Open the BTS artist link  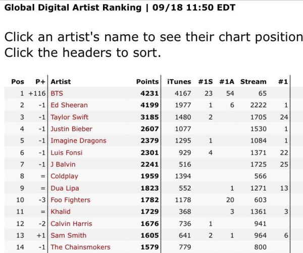[57, 93]
